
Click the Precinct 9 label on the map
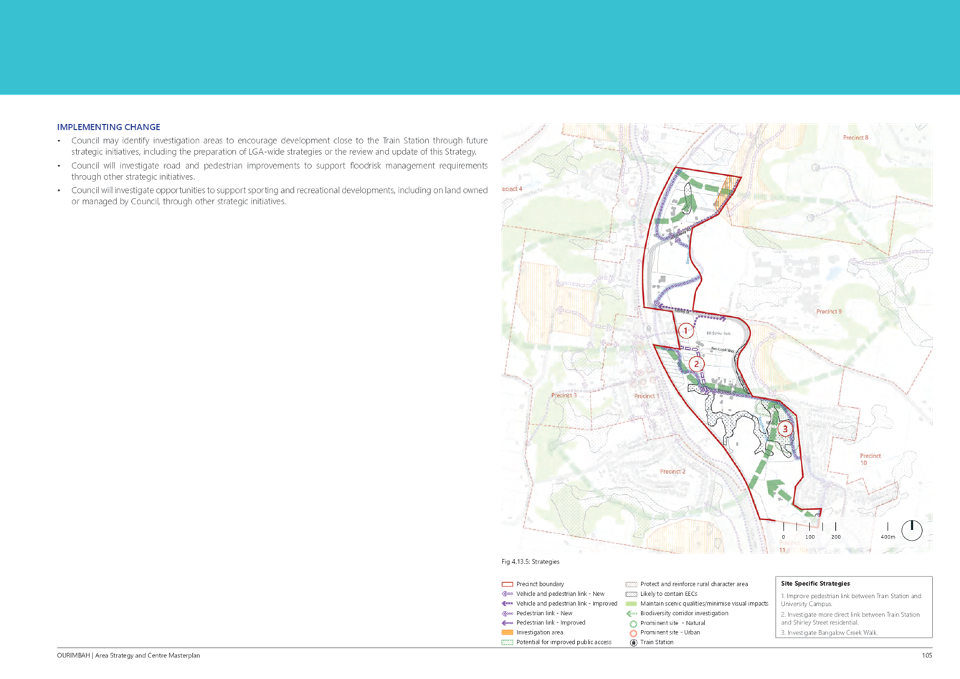(x=829, y=311)
